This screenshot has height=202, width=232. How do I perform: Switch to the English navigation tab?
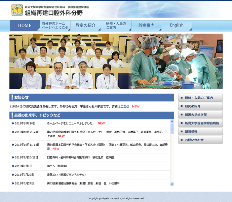pyautogui.click(x=177, y=26)
